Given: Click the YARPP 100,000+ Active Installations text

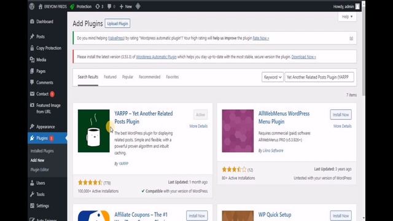Looking at the screenshot, I should [x=98, y=191].
